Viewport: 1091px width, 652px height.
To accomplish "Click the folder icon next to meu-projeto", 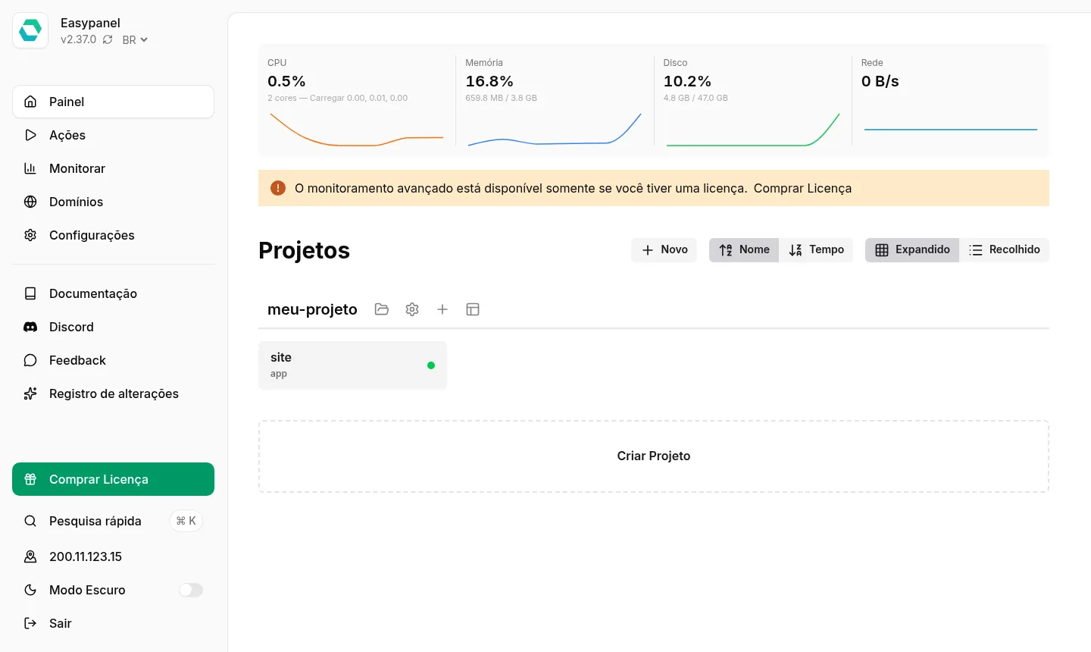I will pos(382,309).
